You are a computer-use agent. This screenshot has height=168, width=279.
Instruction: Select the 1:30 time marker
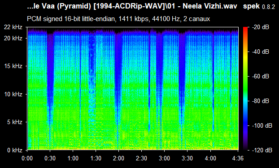point(96,158)
